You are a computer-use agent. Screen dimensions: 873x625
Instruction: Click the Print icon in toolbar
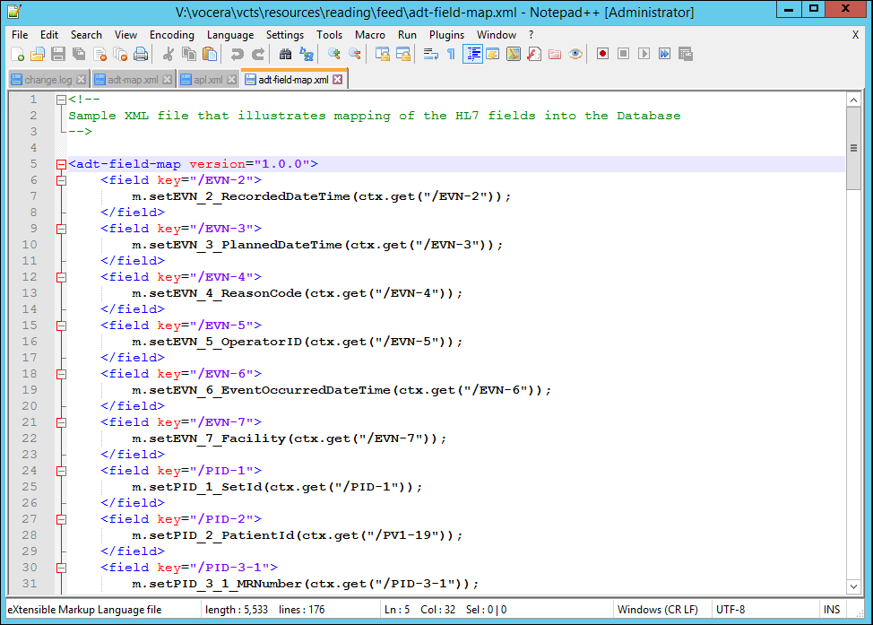point(141,54)
